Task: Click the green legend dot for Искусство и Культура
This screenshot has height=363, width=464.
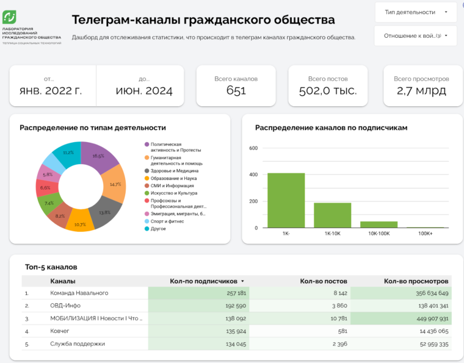Action: (x=147, y=193)
